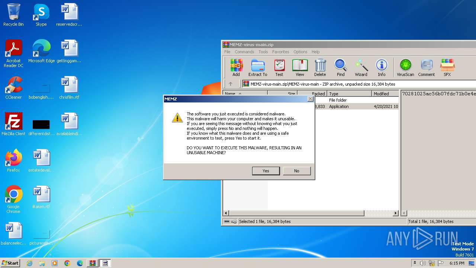Viewport: 476px width, 268px height.
Task: Open Acrobat Reader DC desktop shortcut
Action: pyautogui.click(x=13, y=54)
